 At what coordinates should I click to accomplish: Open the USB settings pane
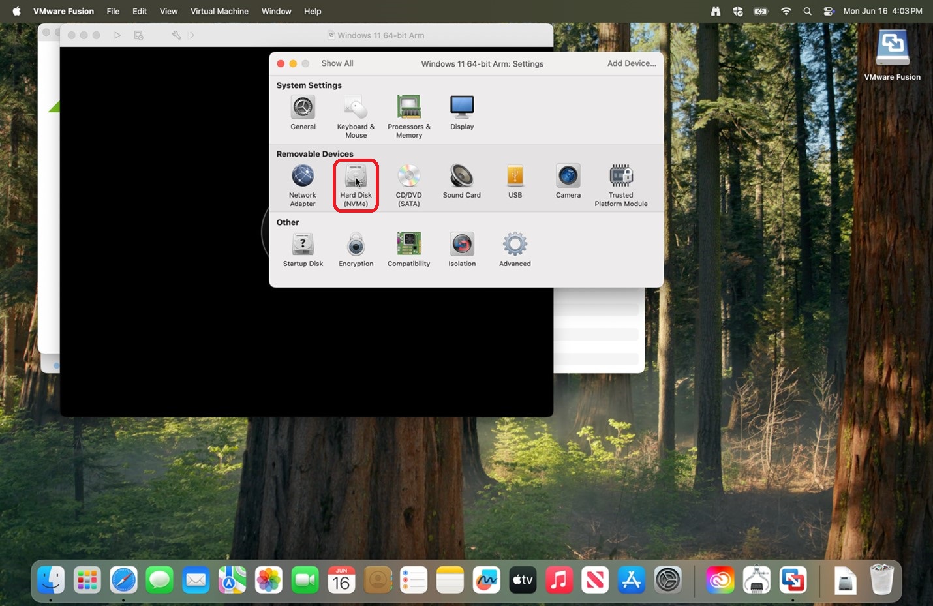click(515, 181)
